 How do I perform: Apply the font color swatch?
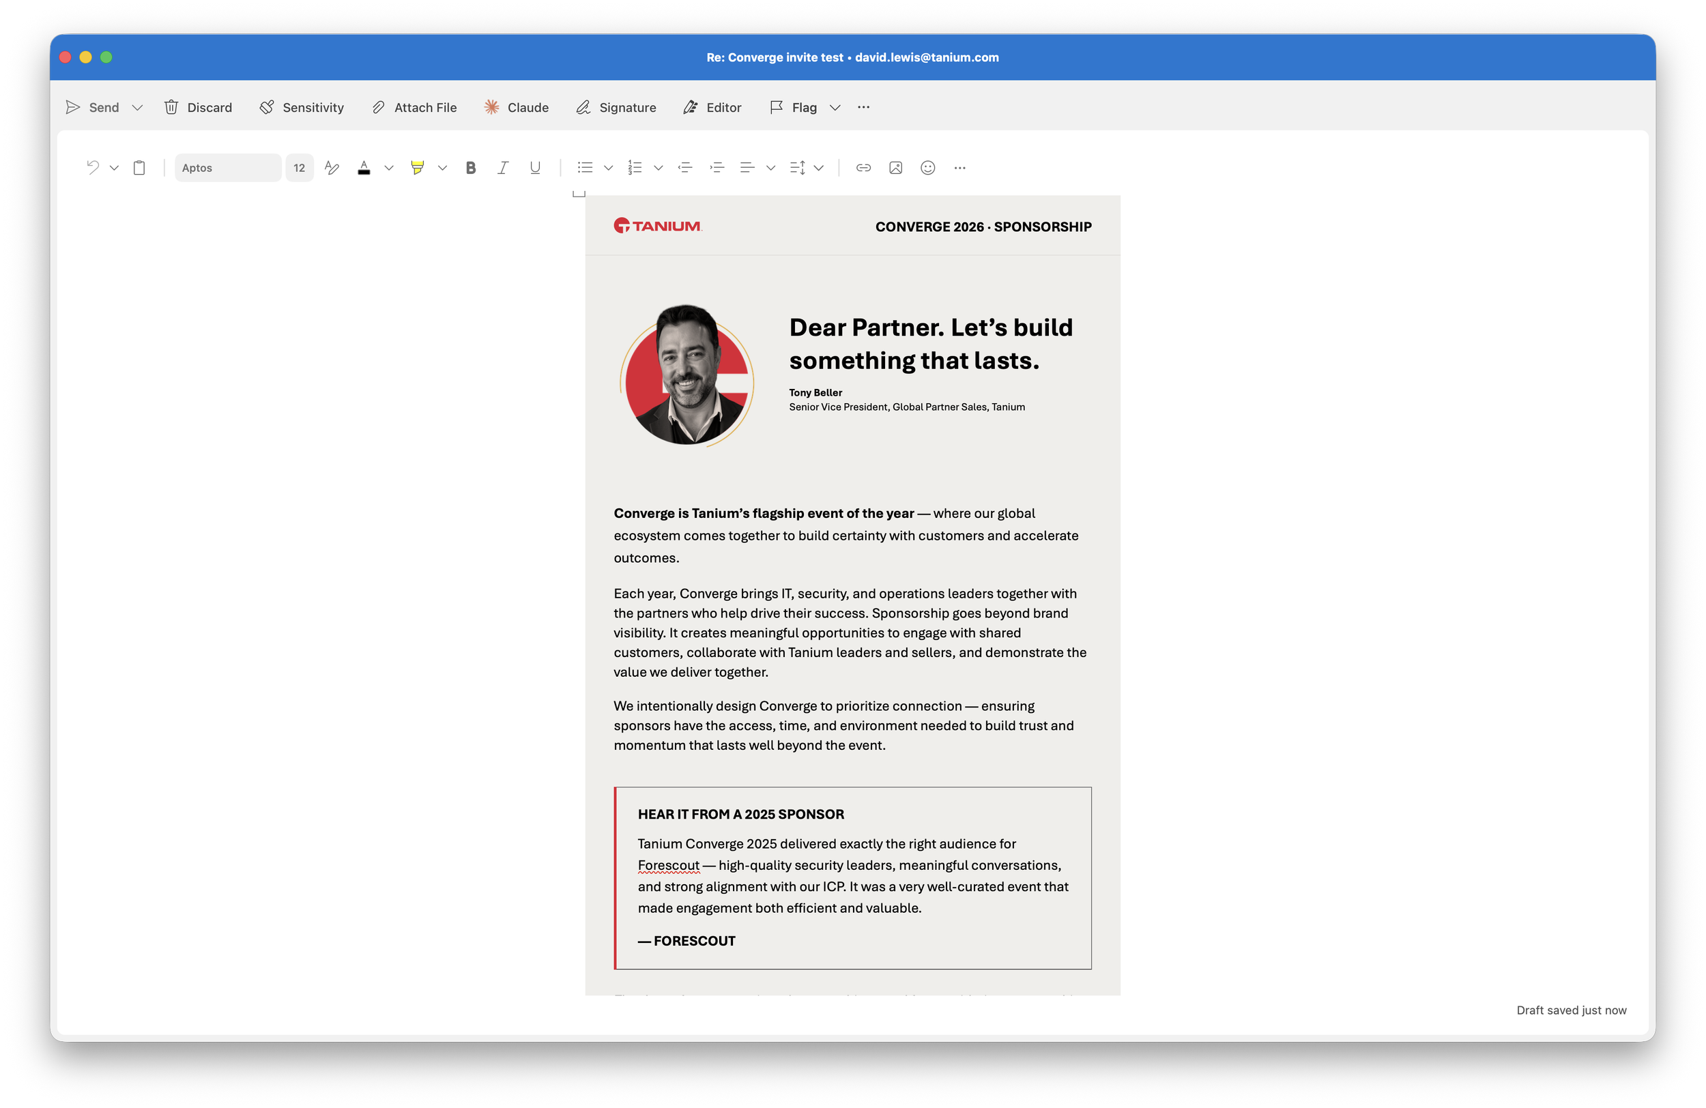(x=364, y=168)
